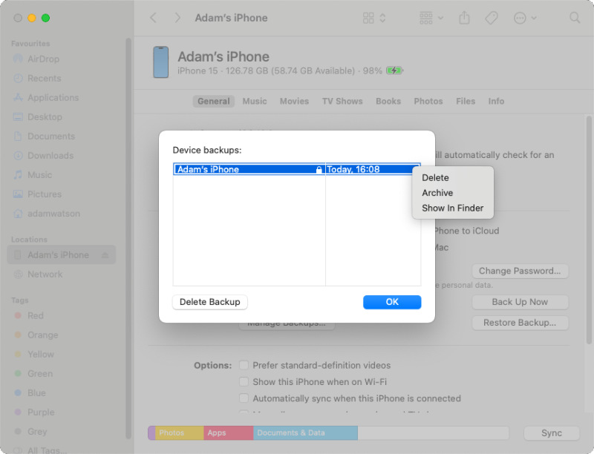The width and height of the screenshot is (594, 454).
Task: Confirm the dialog with OK
Action: [392, 302]
